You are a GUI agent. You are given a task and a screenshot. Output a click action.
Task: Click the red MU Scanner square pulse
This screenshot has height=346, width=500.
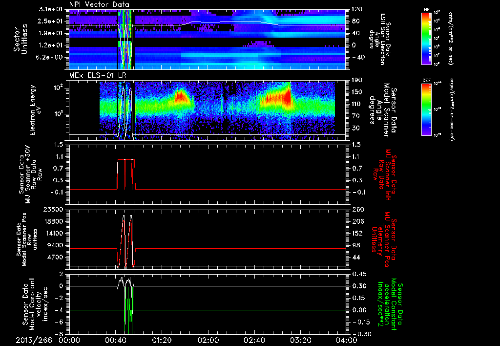[x=126, y=174]
